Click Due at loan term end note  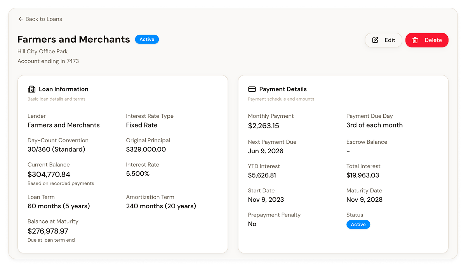click(x=51, y=240)
